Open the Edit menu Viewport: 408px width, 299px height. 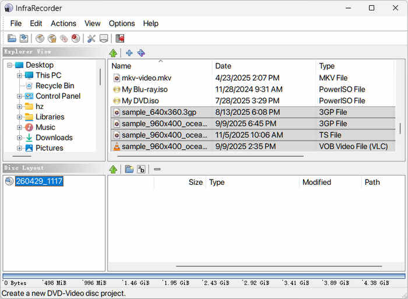tap(36, 23)
